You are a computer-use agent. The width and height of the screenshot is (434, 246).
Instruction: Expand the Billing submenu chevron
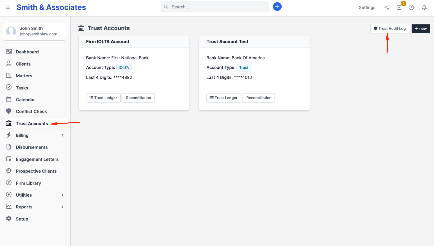(62, 135)
